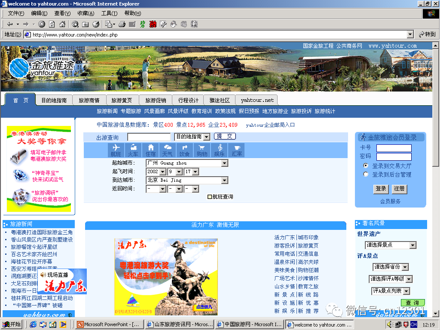
Task: Click the IE Forward arrow button
Action: pos(26,24)
